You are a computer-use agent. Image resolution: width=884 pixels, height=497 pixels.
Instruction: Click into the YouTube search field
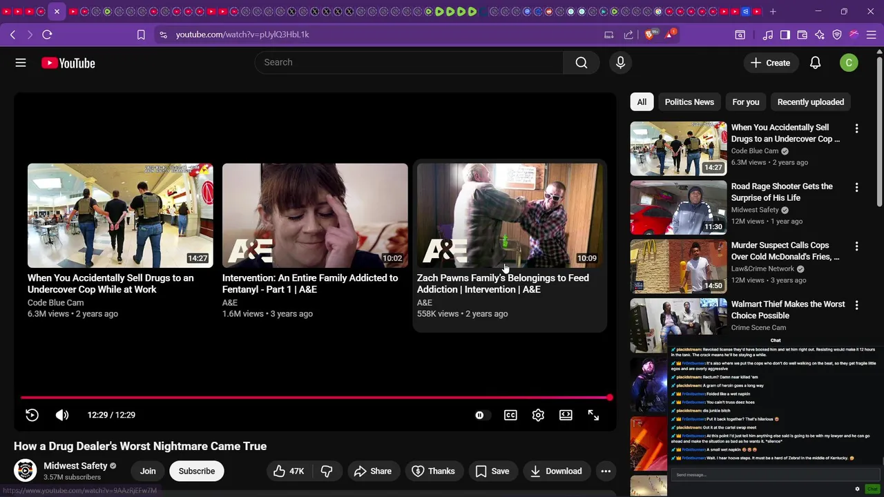(410, 63)
